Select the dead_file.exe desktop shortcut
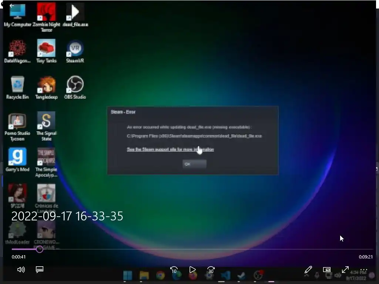 (75, 15)
